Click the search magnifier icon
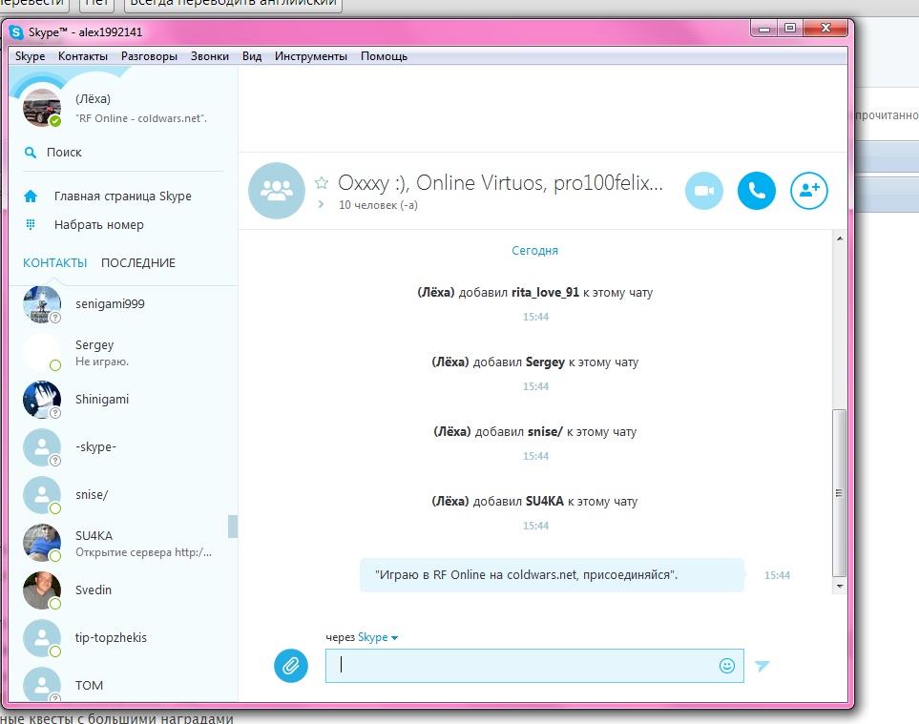 [x=31, y=153]
